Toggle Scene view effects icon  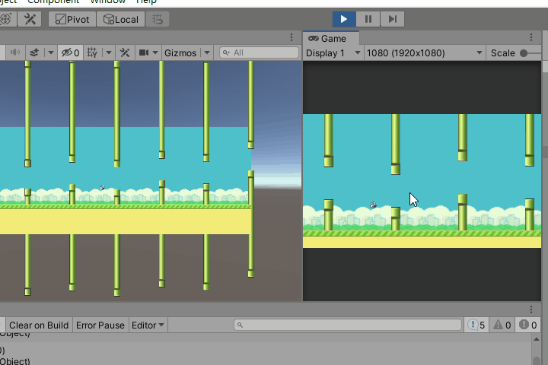coord(34,52)
